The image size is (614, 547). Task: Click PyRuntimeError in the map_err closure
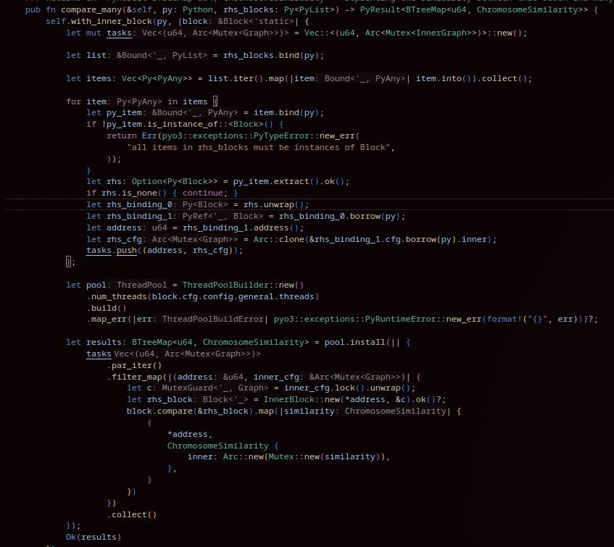click(x=400, y=320)
